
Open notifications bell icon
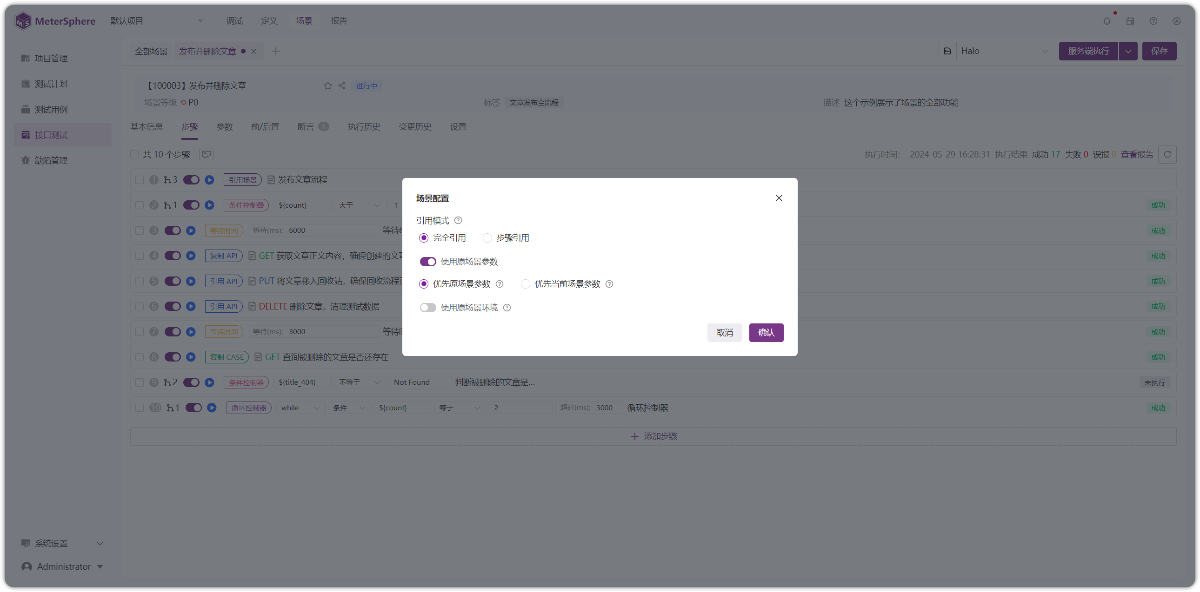1107,21
